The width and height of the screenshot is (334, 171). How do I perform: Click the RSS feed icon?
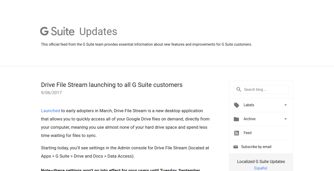point(236,133)
